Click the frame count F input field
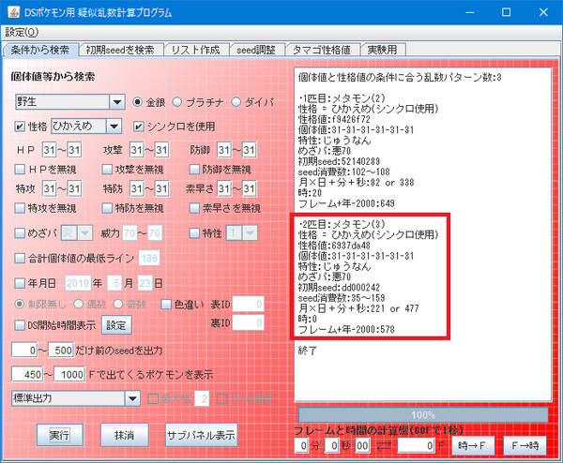563x463 pixels. (417, 446)
